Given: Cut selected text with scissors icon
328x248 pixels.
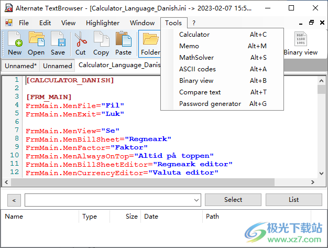Looking at the screenshot, I should [x=81, y=44].
